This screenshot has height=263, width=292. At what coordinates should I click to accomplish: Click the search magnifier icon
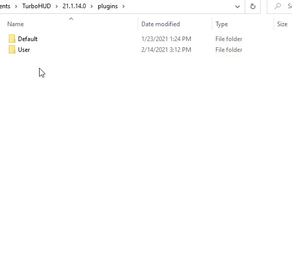[x=278, y=6]
